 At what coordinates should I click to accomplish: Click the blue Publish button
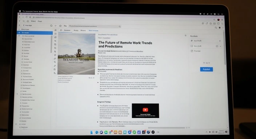207,69
